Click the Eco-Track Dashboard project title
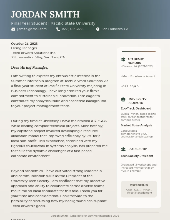The image size is (170, 220). tap(136, 108)
